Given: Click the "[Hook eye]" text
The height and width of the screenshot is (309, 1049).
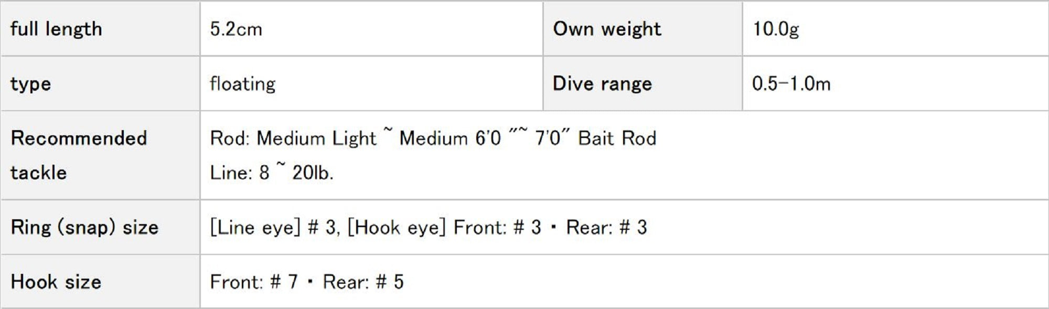Looking at the screenshot, I should coord(397,228).
